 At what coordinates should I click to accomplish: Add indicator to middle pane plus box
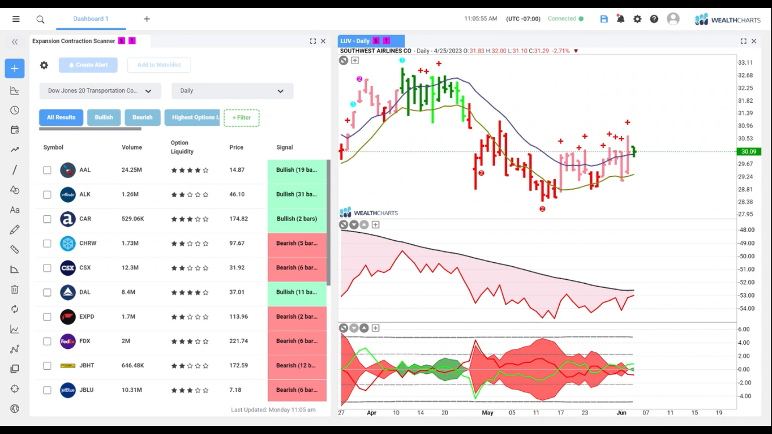click(x=375, y=225)
